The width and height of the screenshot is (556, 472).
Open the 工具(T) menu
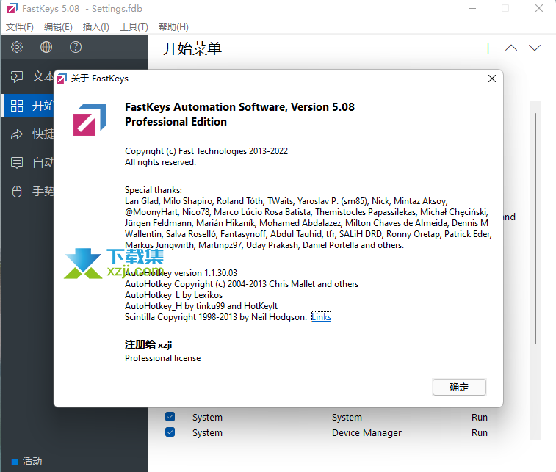134,27
